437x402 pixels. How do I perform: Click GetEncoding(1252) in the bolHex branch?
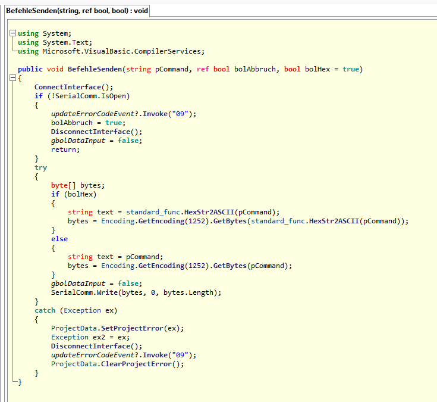174,221
